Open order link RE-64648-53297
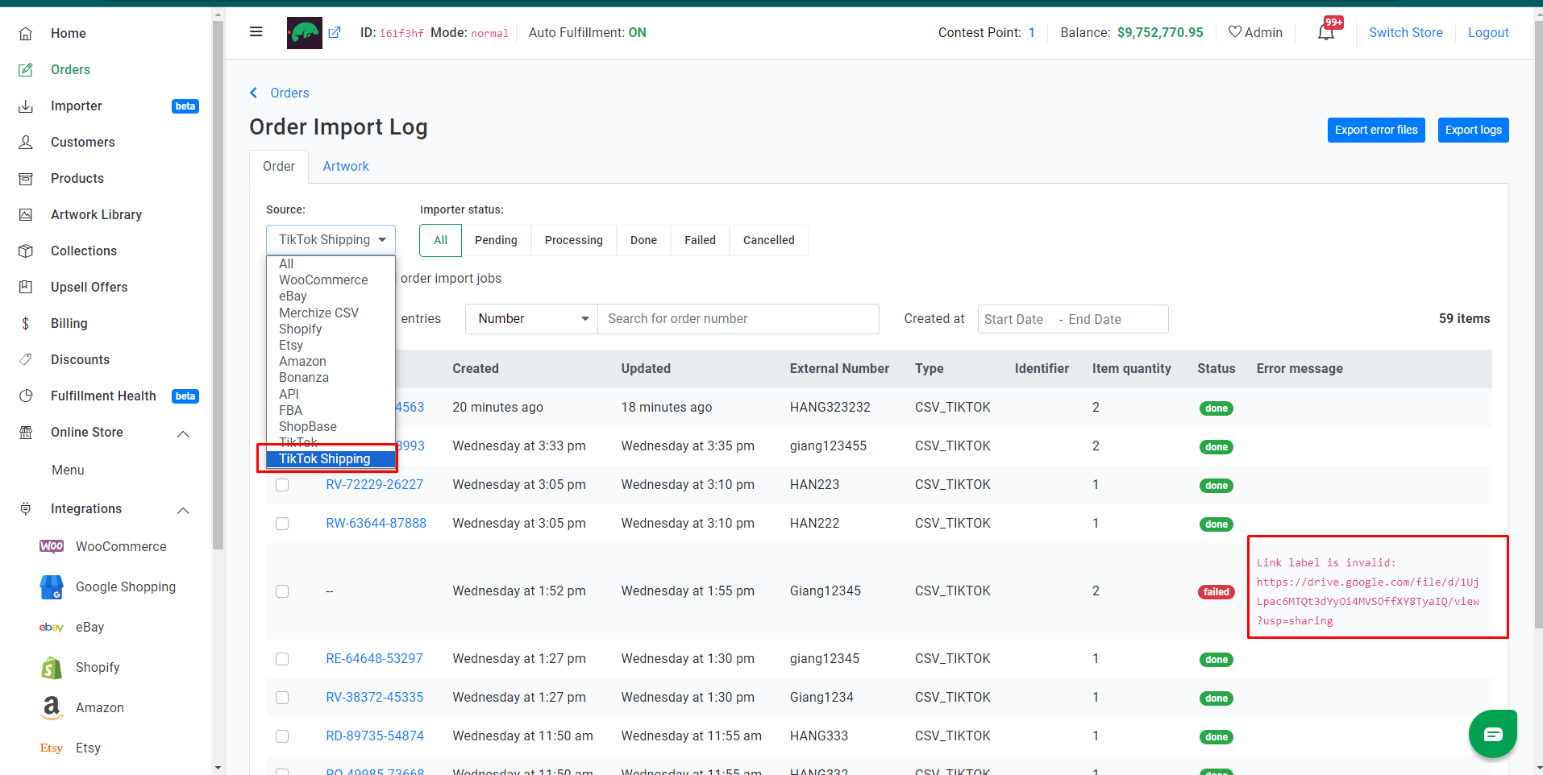The width and height of the screenshot is (1543, 775). [374, 659]
